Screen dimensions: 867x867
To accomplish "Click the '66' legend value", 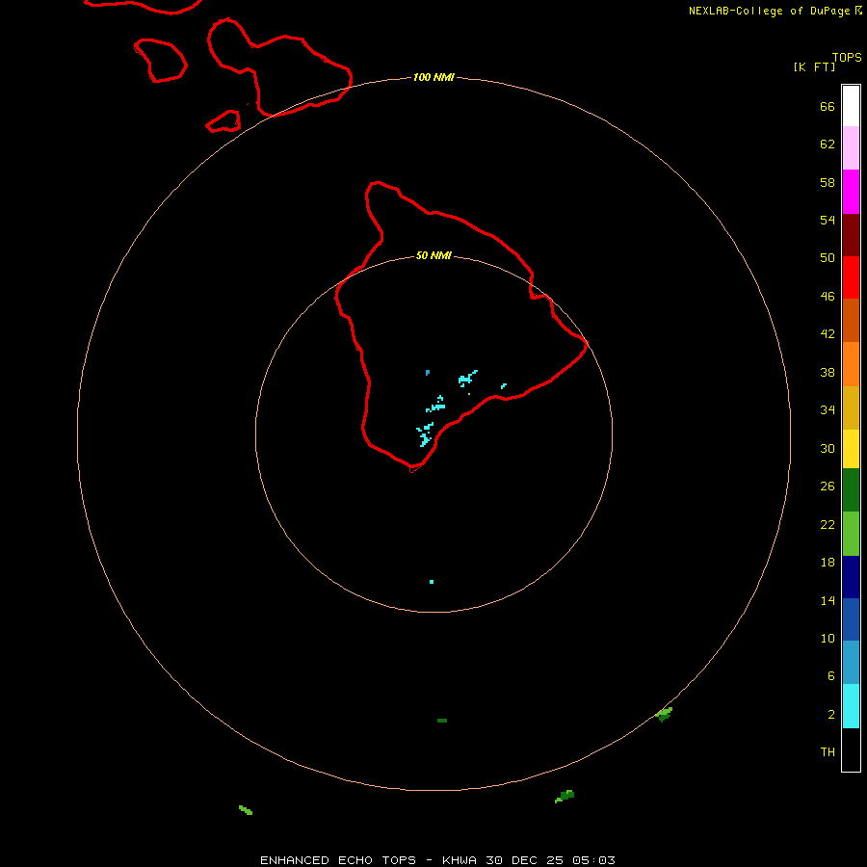I will [x=828, y=106].
